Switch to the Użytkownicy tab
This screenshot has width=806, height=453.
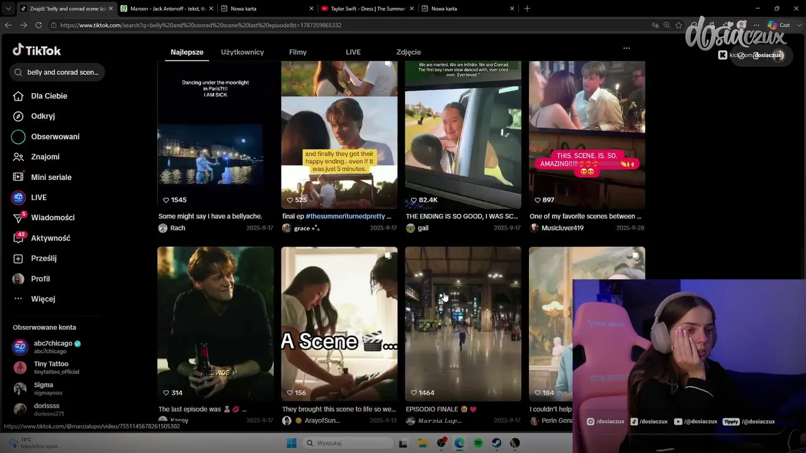pyautogui.click(x=242, y=52)
